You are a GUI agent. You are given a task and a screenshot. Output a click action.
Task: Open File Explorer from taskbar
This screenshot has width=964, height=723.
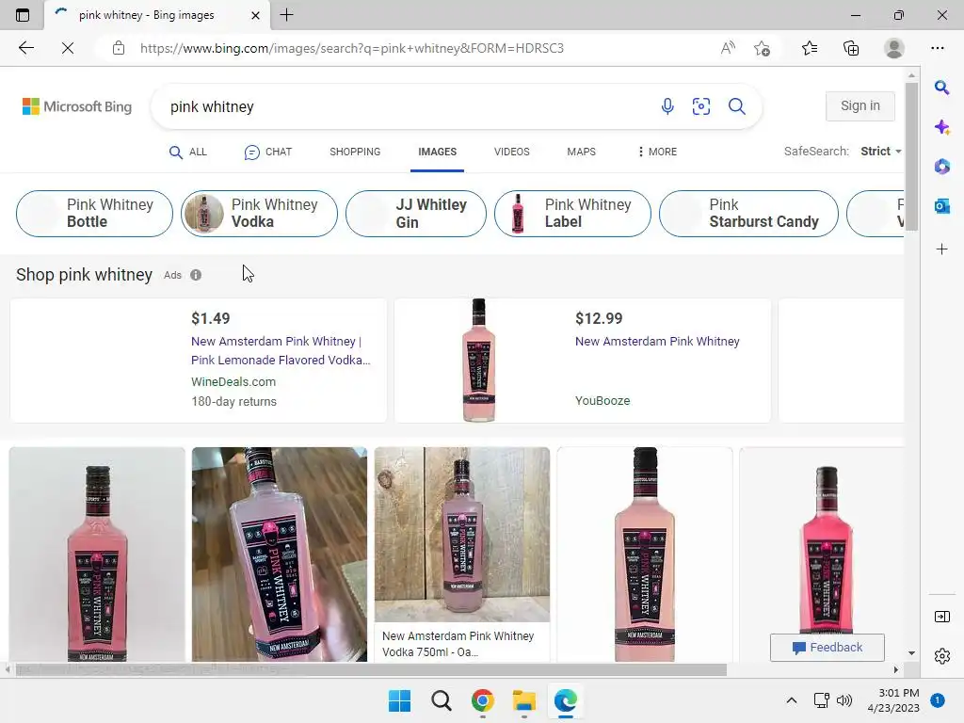coord(523,700)
